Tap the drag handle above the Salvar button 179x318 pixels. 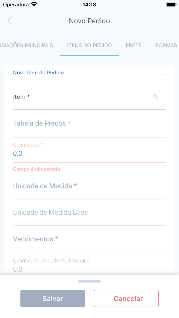[x=89, y=281]
